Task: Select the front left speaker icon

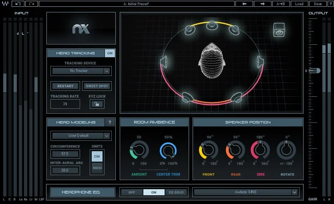Action: pos(190,30)
